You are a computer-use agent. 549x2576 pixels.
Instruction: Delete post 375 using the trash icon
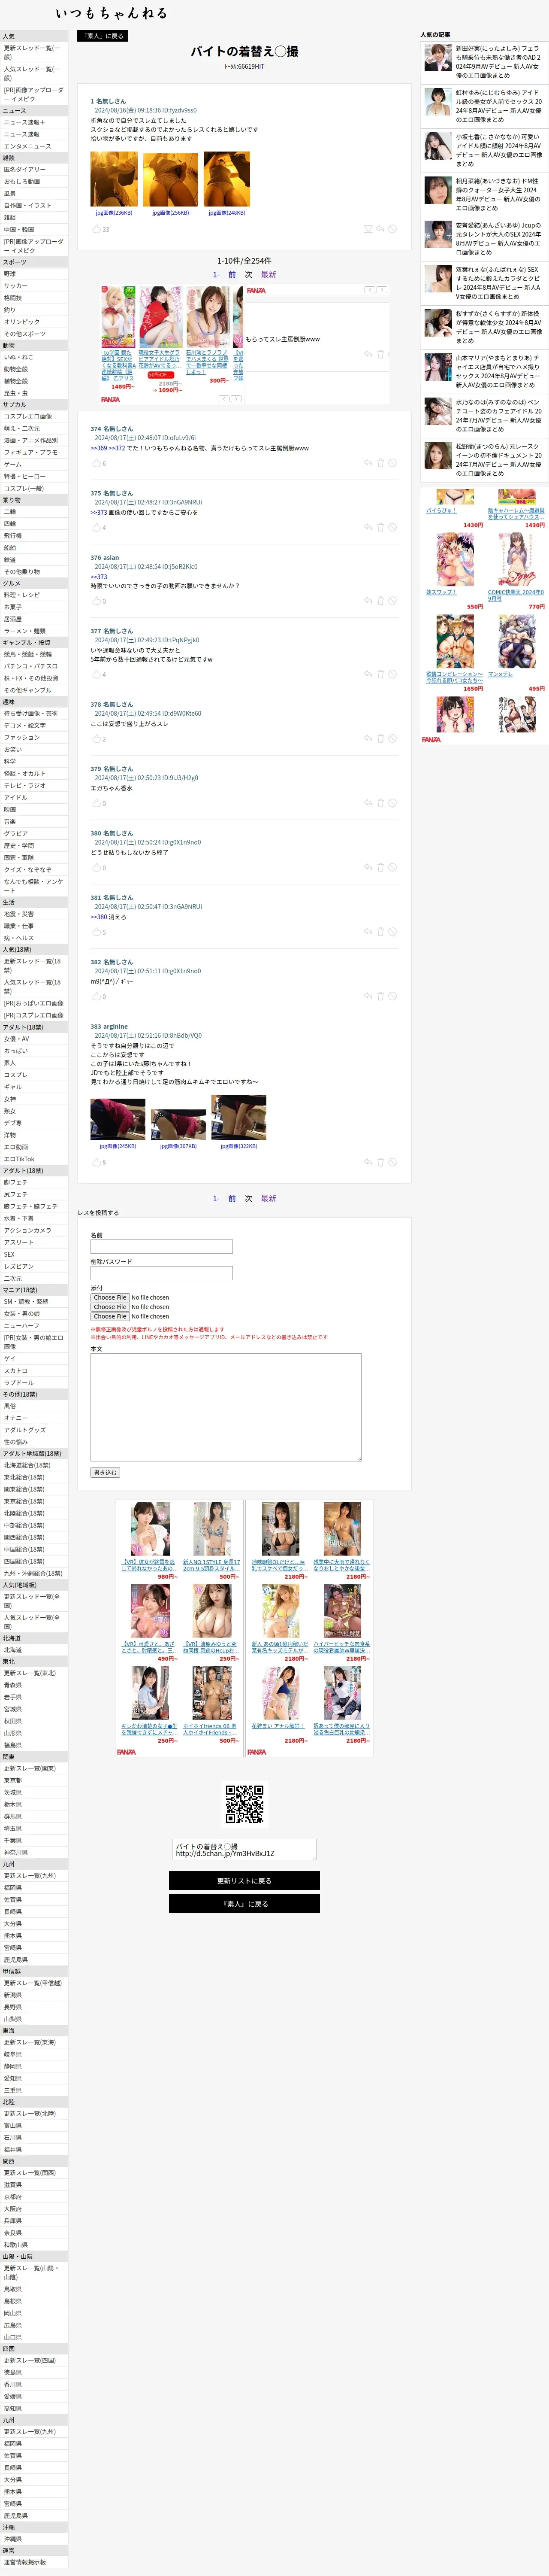point(380,527)
